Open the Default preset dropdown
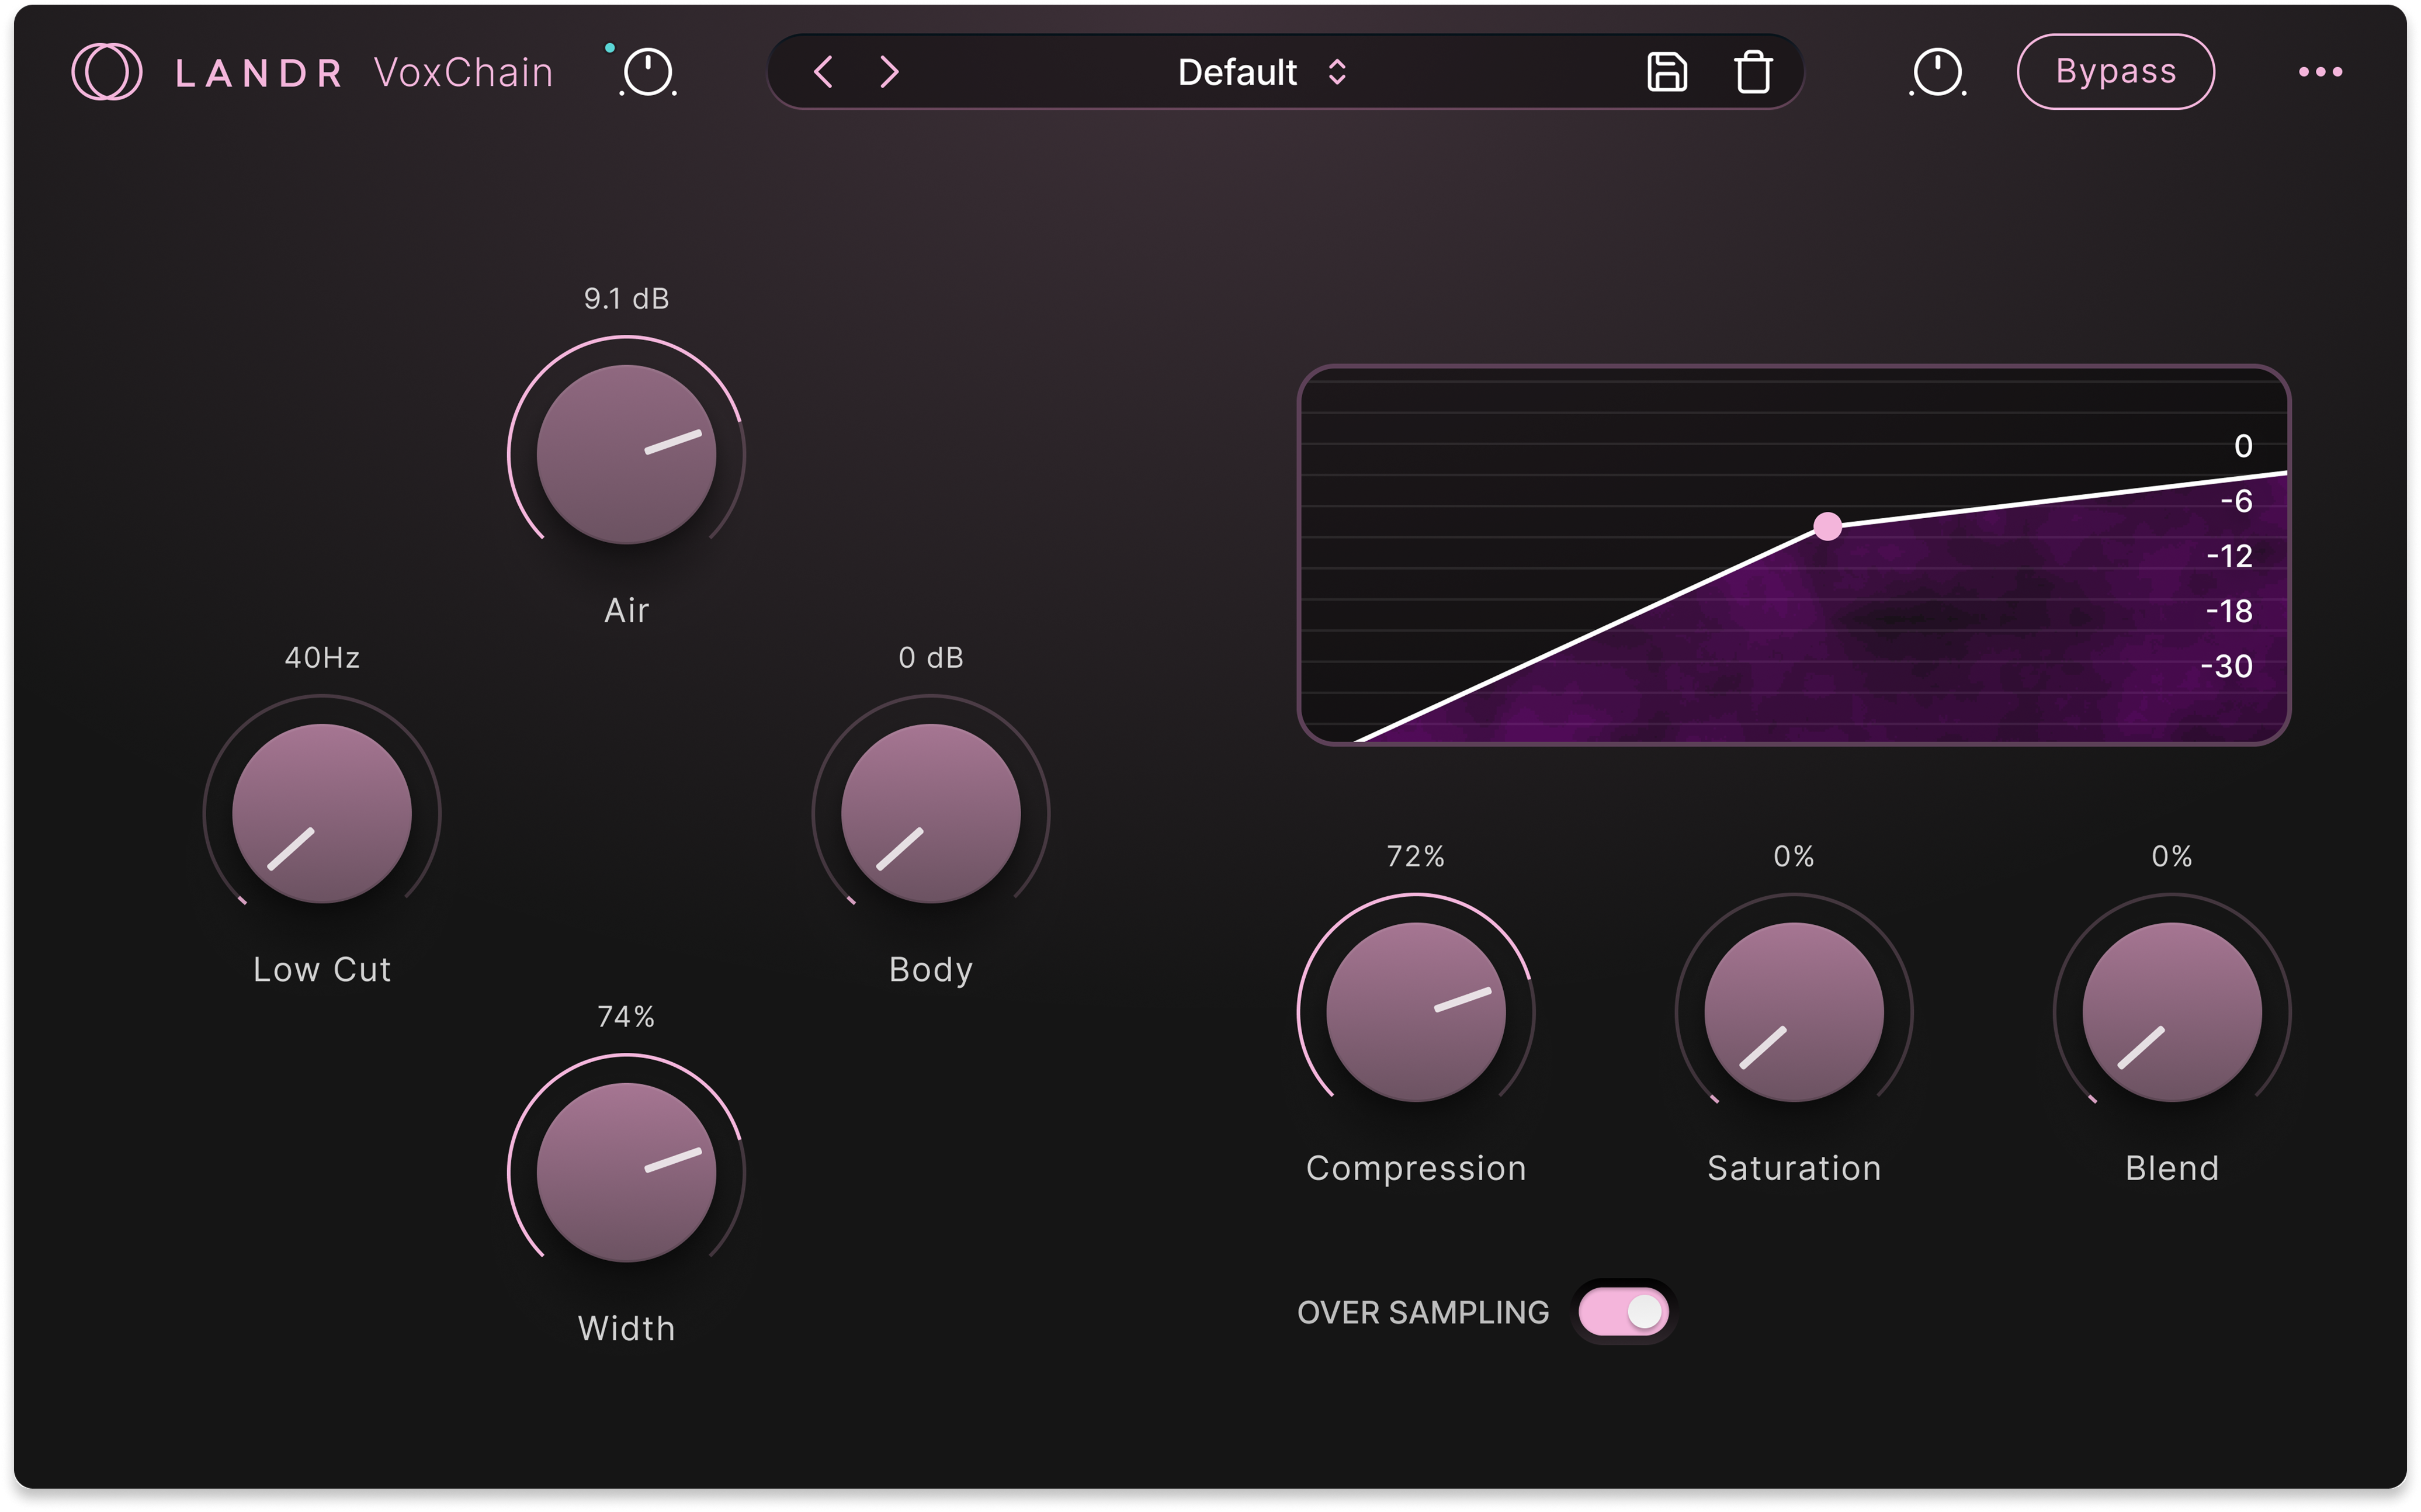2421x1512 pixels. coord(1237,72)
